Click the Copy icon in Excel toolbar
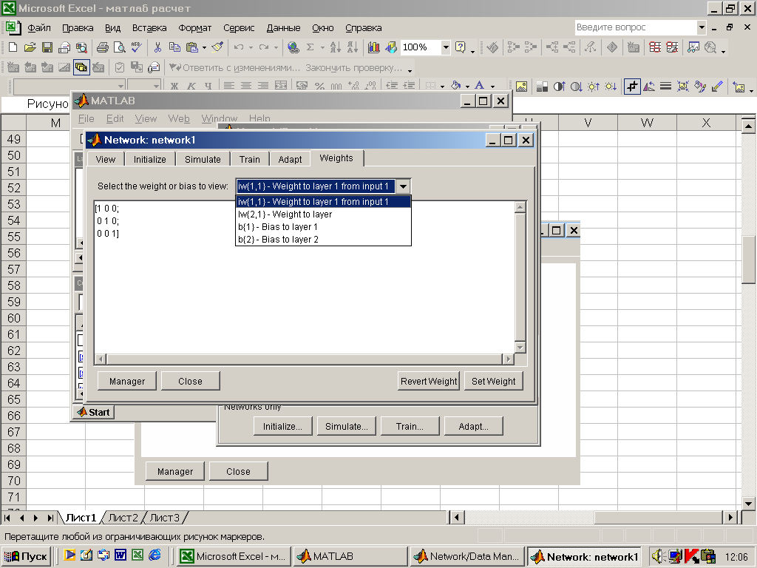Screen dimensions: 757x568 point(174,47)
